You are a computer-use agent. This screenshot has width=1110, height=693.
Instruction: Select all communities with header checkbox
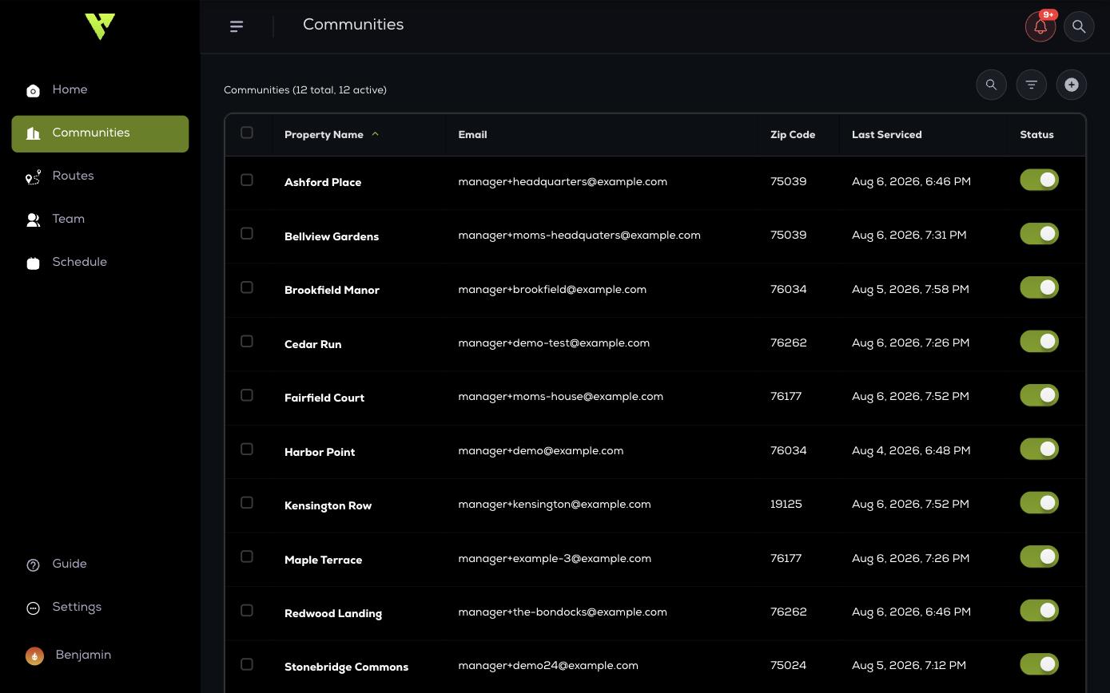(x=247, y=133)
